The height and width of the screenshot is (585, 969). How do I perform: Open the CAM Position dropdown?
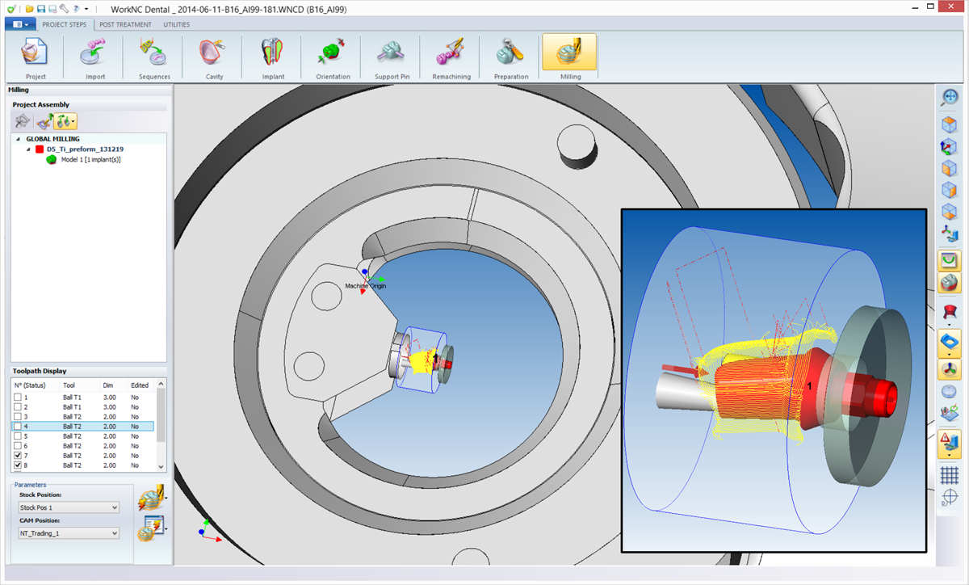[x=69, y=533]
